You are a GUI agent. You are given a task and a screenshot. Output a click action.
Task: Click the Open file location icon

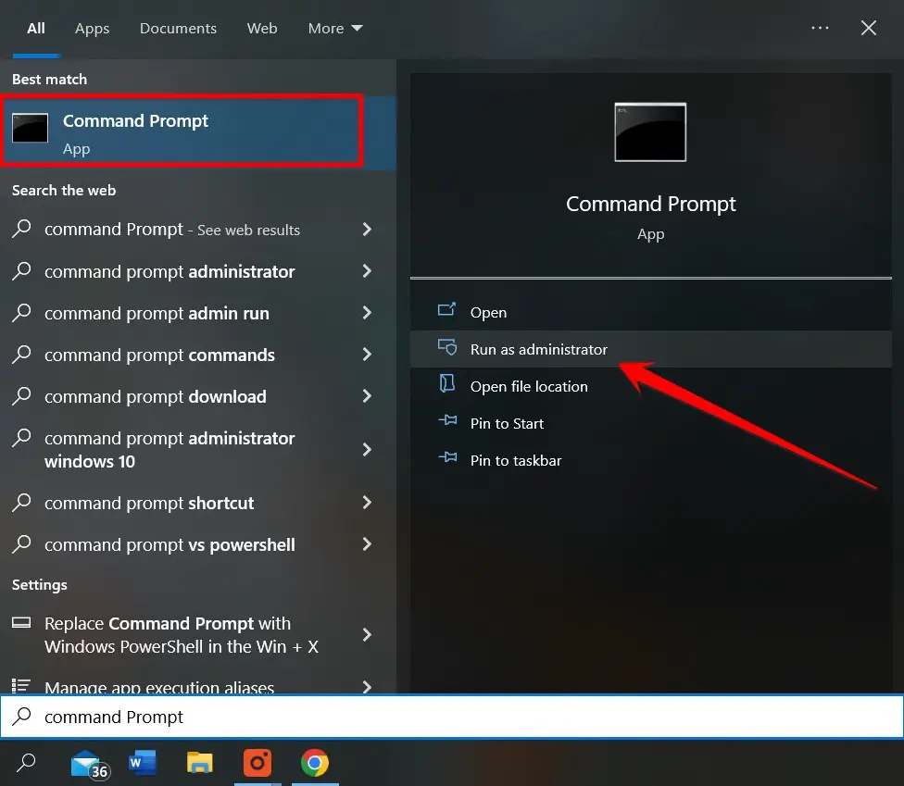[446, 383]
